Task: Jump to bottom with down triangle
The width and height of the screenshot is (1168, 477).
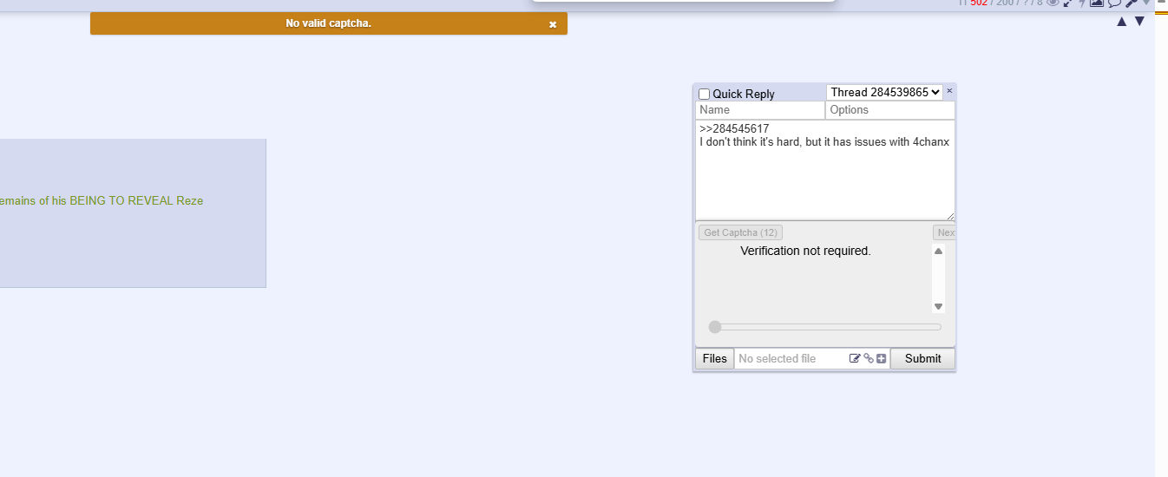Action: pos(1140,22)
